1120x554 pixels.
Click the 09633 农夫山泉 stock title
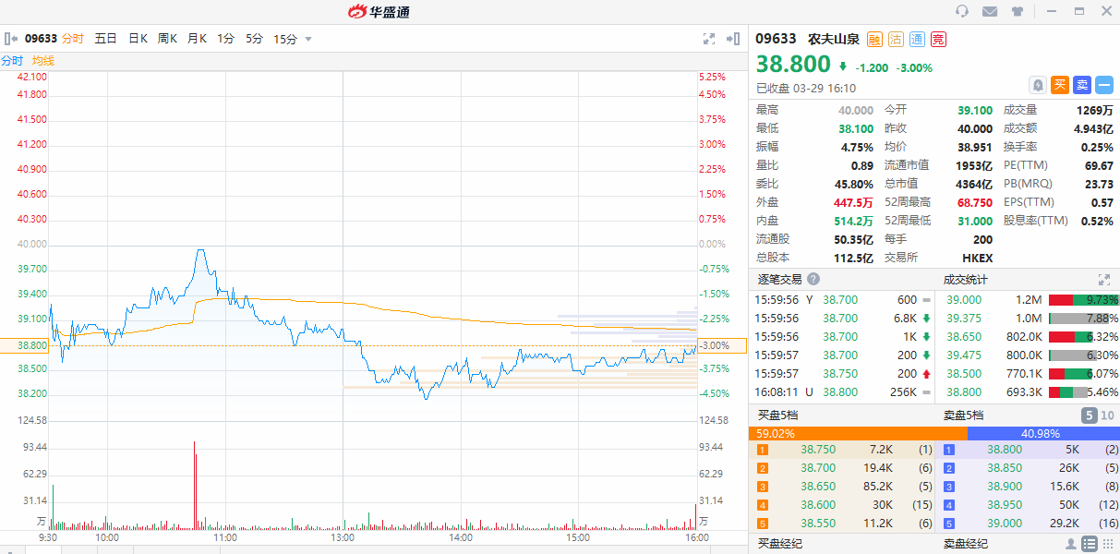(x=808, y=39)
